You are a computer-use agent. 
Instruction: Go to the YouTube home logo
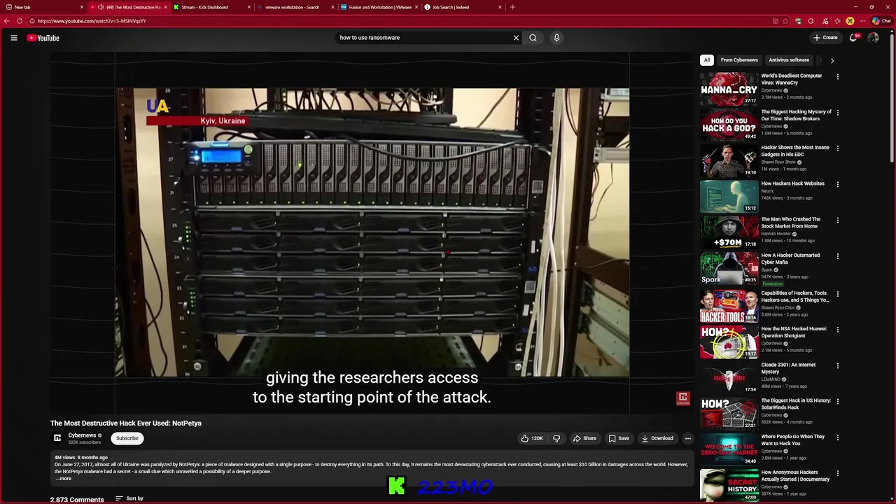coord(43,38)
